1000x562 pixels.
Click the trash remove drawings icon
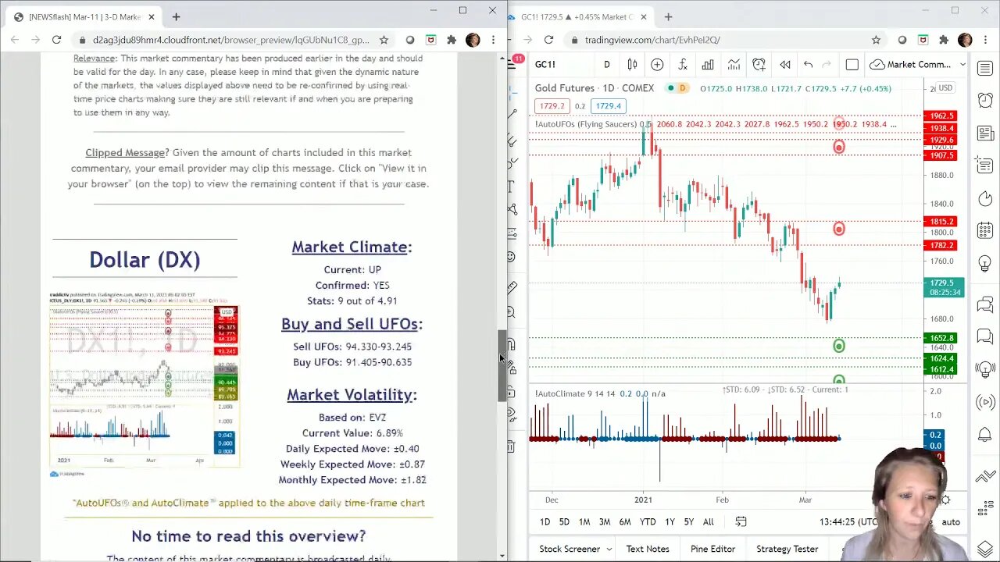pyautogui.click(x=512, y=446)
